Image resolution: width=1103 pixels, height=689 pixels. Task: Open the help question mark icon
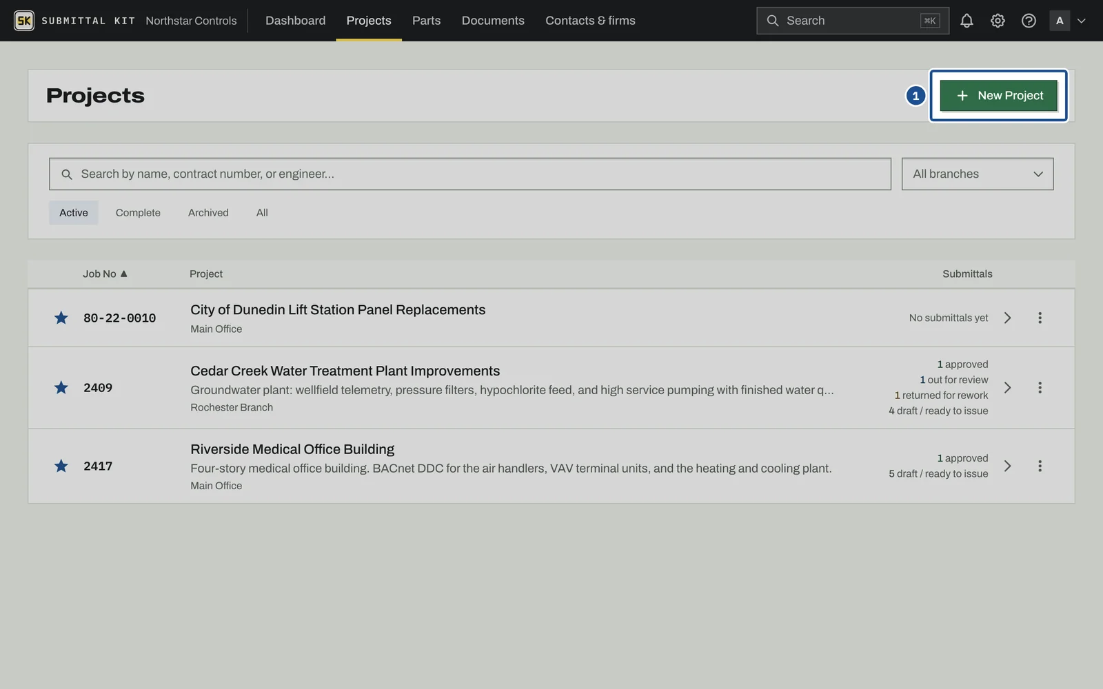1029,21
